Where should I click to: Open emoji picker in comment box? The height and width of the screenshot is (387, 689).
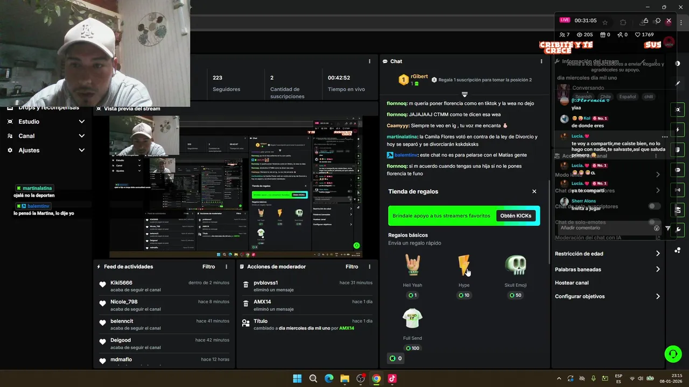(x=657, y=228)
